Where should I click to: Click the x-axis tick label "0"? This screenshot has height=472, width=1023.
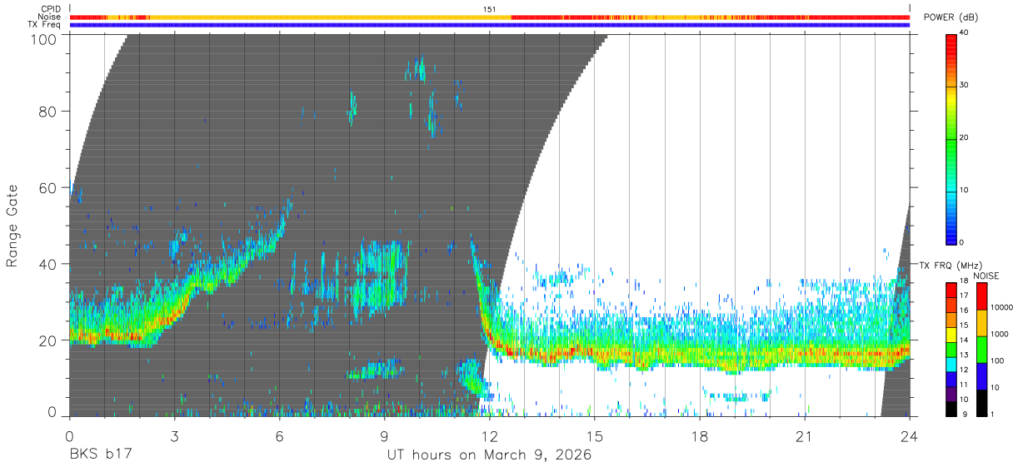[69, 435]
